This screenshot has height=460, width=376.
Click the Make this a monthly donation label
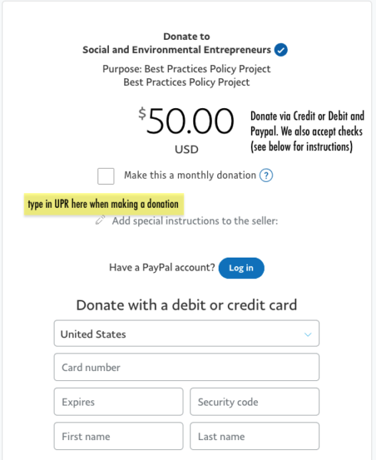pyautogui.click(x=190, y=176)
